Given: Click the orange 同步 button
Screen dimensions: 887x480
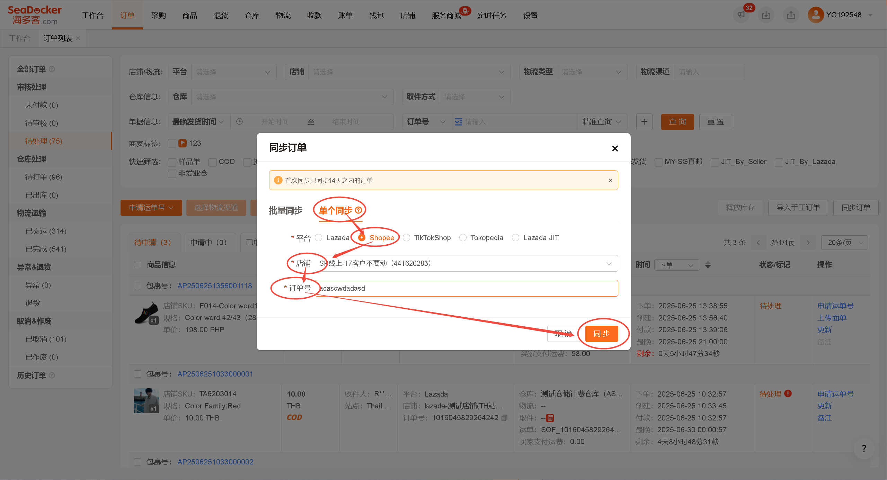Looking at the screenshot, I should point(601,334).
